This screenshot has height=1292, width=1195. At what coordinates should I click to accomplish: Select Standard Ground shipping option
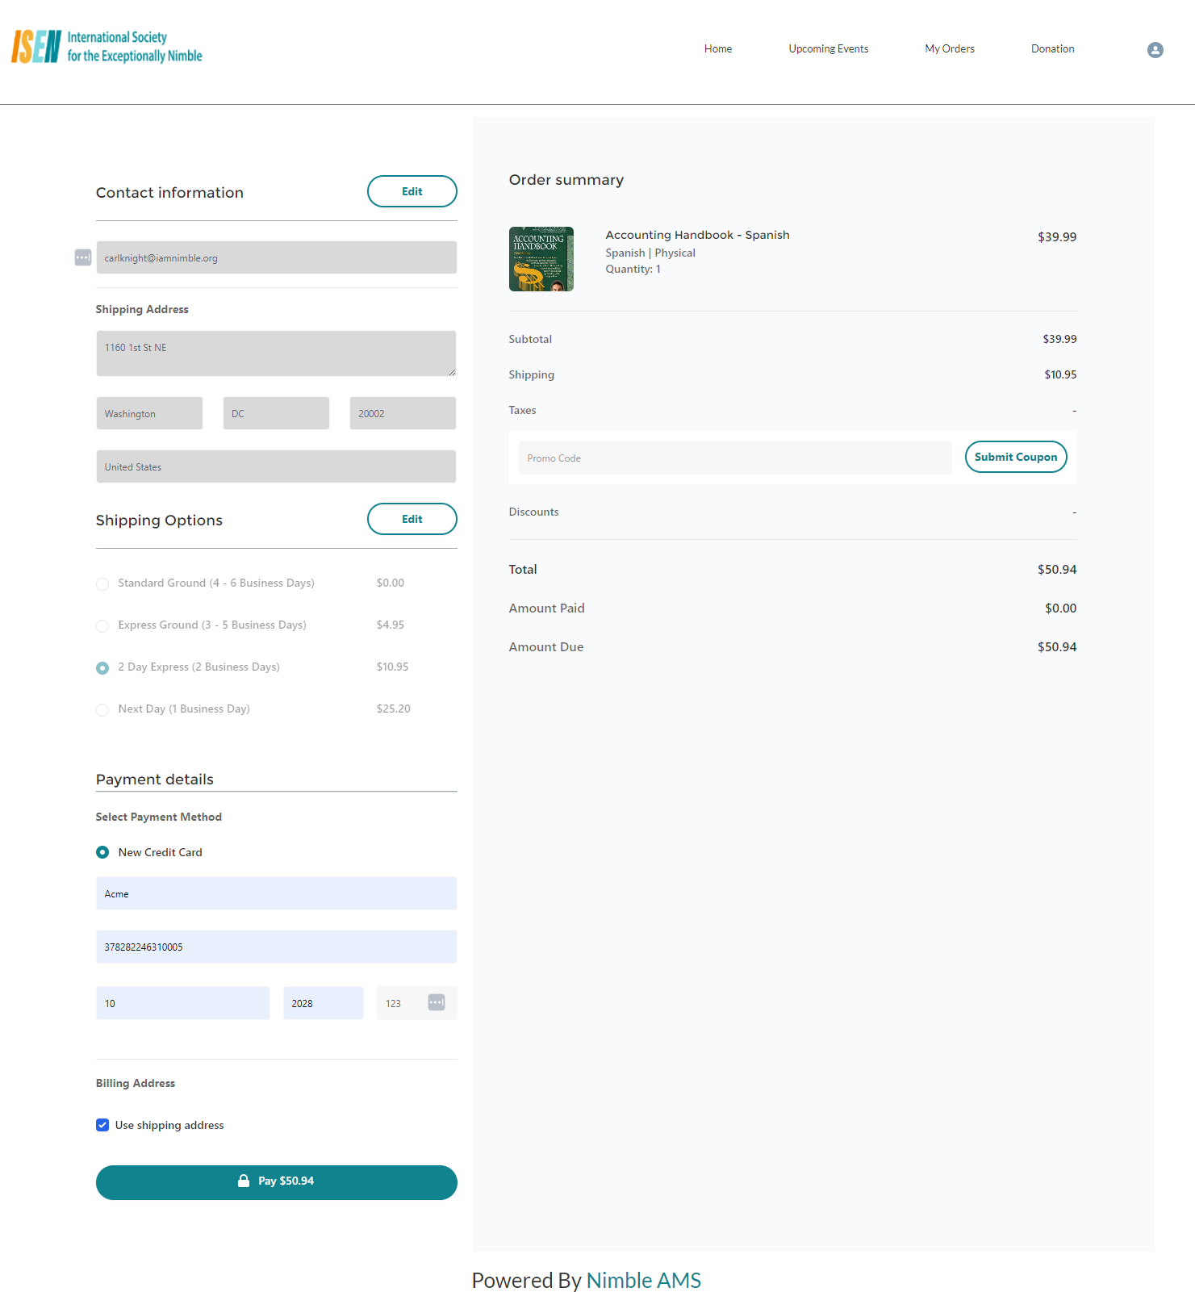tap(102, 584)
